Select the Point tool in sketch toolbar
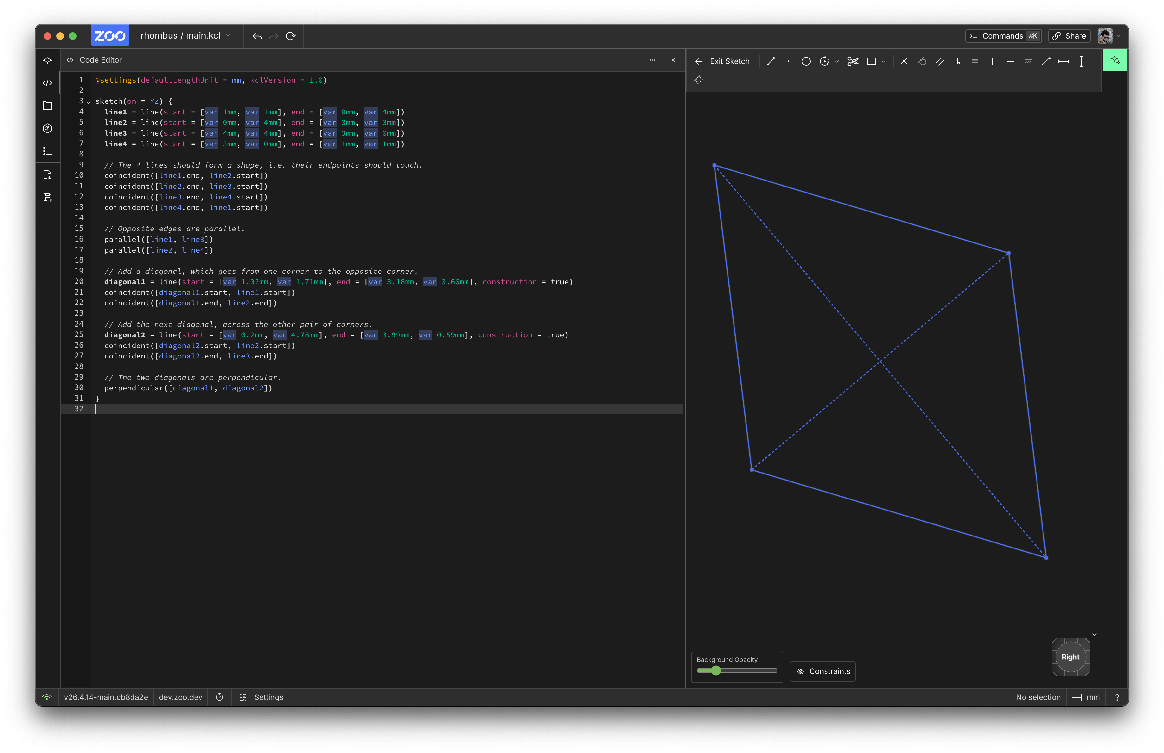The image size is (1164, 753). click(789, 61)
